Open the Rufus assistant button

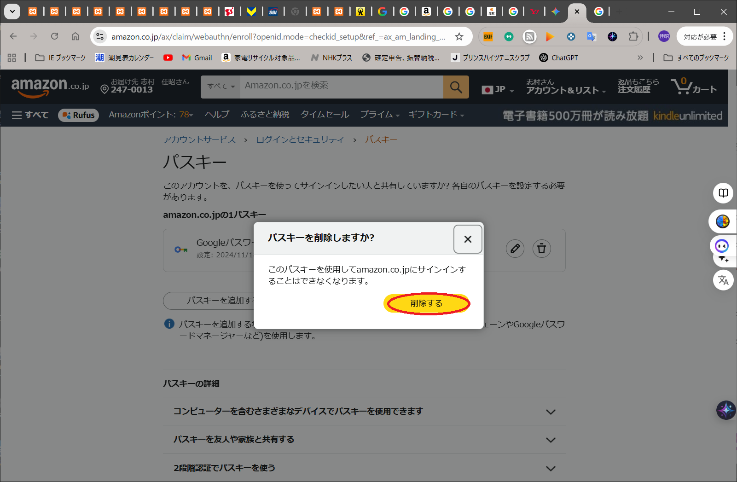[79, 115]
